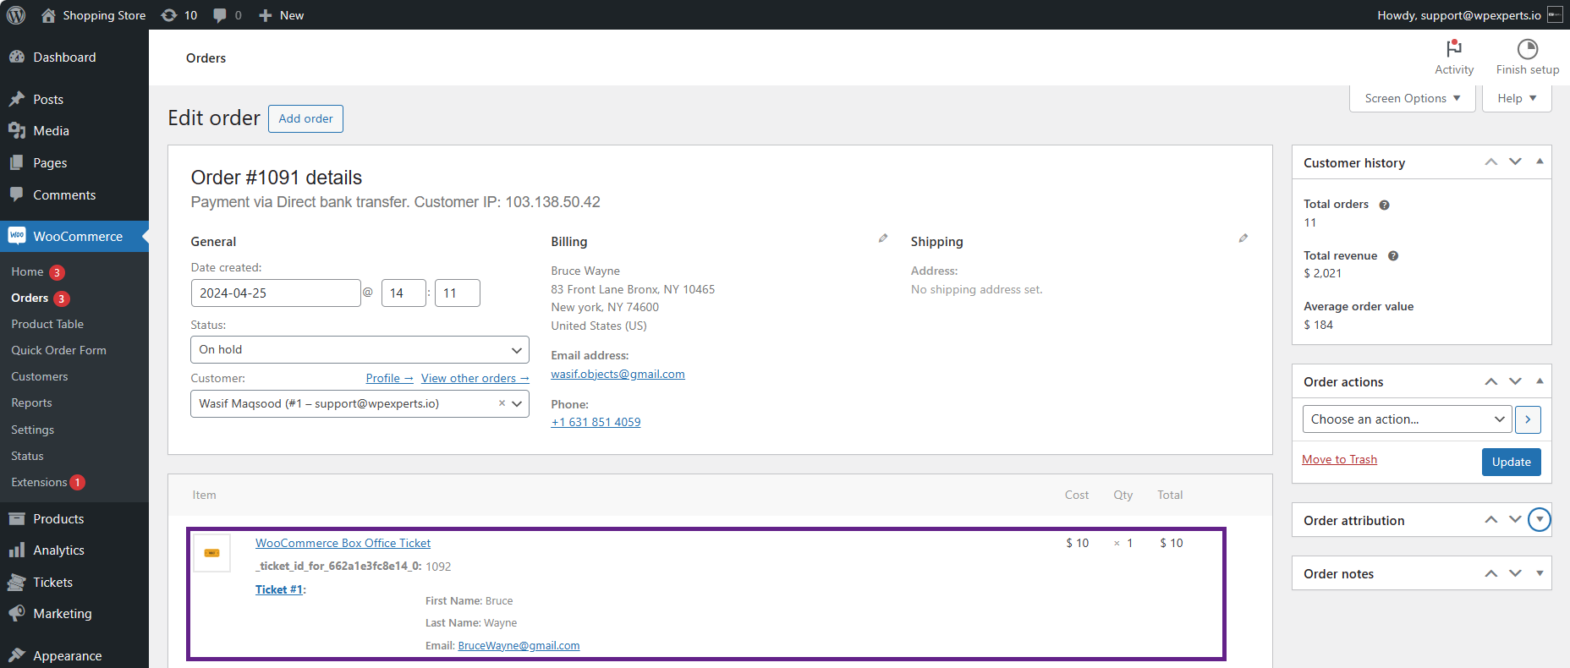Collapse the Customer history panel
This screenshot has width=1570, height=668.
point(1540,162)
